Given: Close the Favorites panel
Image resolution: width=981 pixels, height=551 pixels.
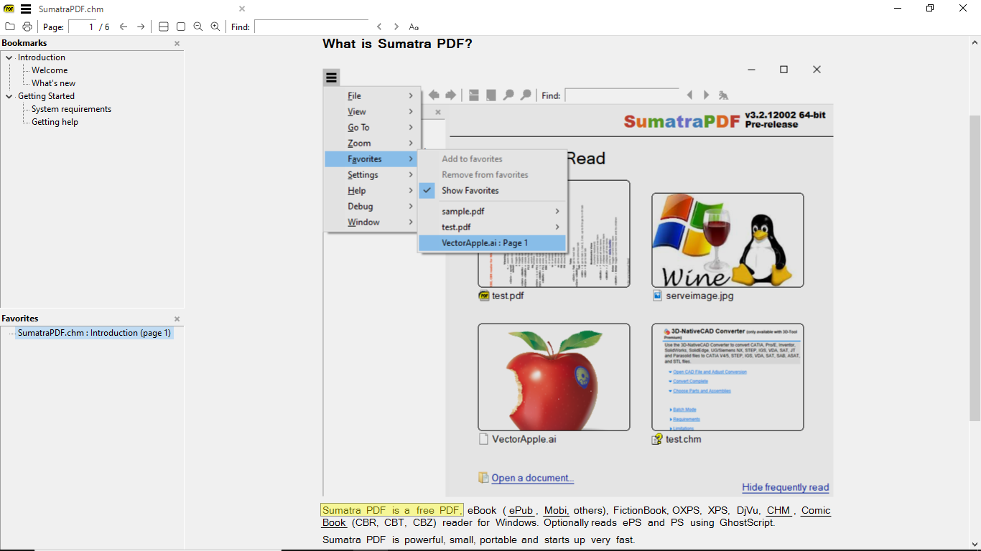Looking at the screenshot, I should tap(177, 319).
